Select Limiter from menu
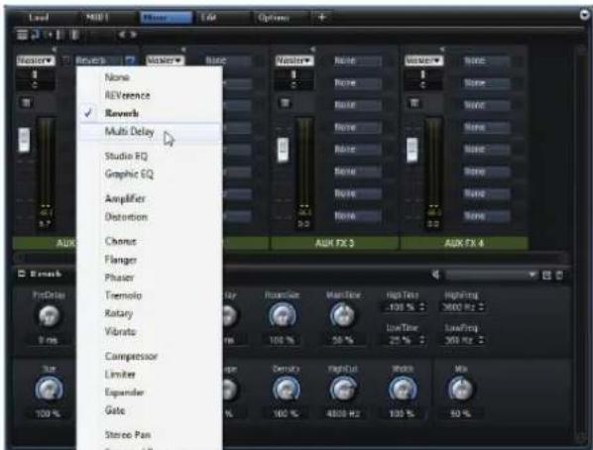 120,375
